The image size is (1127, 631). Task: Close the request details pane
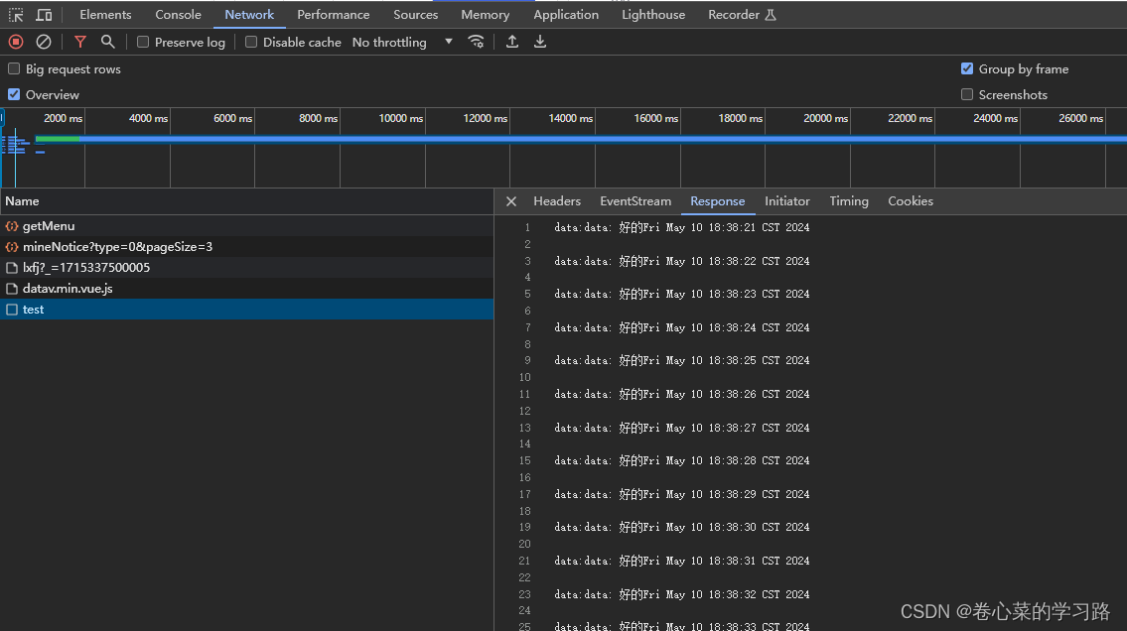point(511,201)
